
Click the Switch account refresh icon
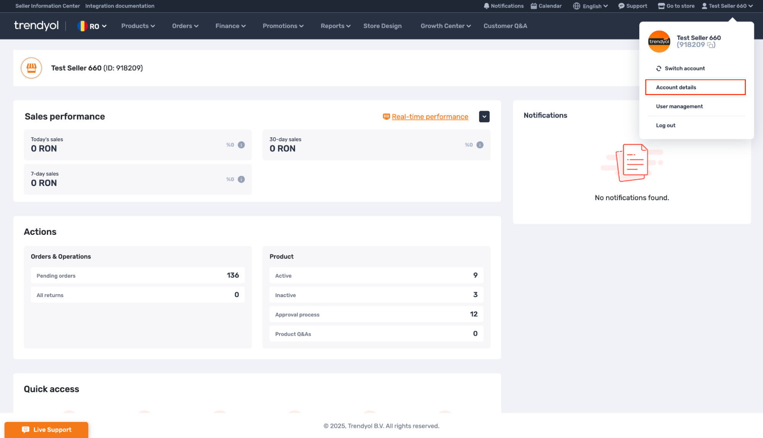click(x=658, y=69)
